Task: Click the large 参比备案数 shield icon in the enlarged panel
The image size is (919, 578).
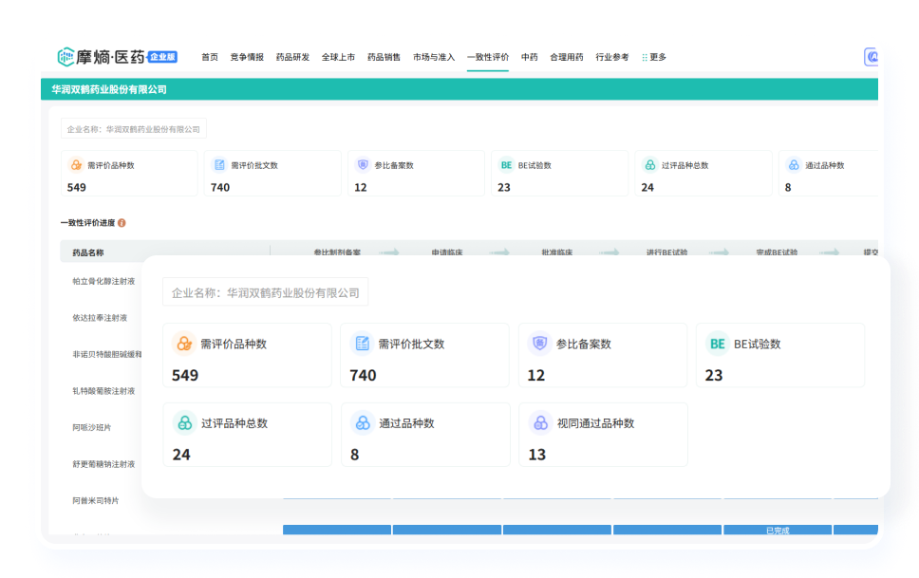Action: coord(540,344)
